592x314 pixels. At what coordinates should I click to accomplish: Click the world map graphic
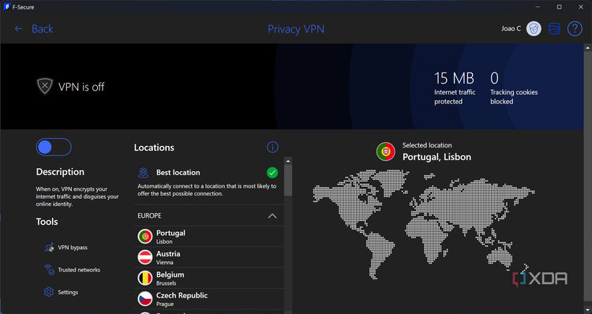coord(424,224)
